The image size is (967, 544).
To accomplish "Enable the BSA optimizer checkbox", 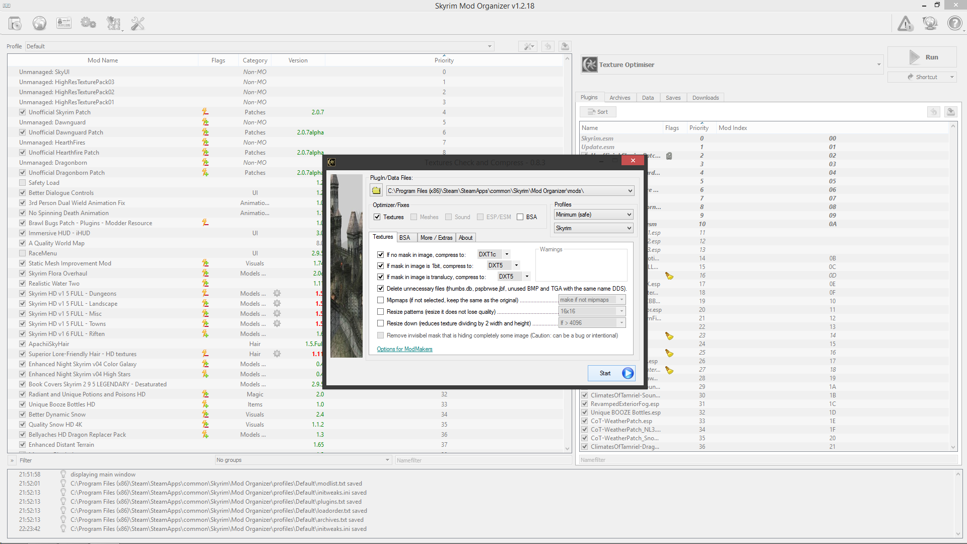I will tap(520, 217).
